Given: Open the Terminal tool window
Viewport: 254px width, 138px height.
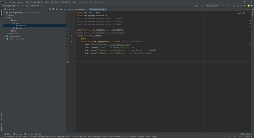Looking at the screenshot, I should [29, 134].
